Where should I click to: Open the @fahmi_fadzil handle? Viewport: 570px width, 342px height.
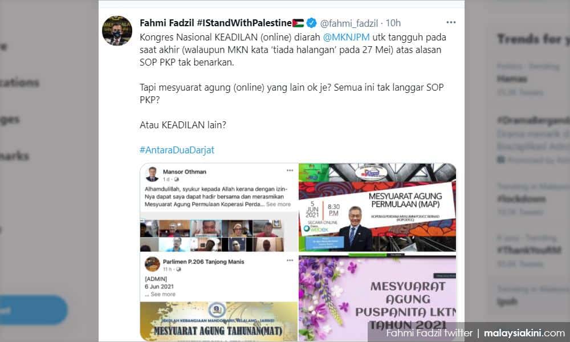click(x=349, y=23)
